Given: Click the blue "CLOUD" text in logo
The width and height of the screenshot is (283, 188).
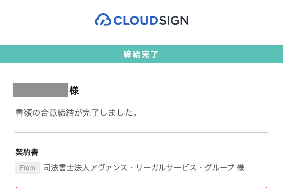Looking at the screenshot, I should tap(135, 20).
